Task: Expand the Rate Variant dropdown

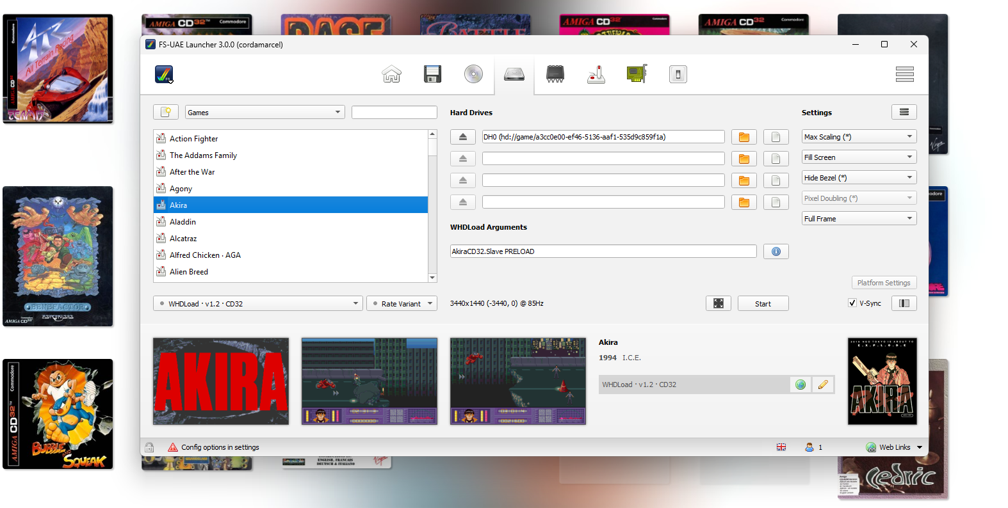Action: pyautogui.click(x=402, y=304)
